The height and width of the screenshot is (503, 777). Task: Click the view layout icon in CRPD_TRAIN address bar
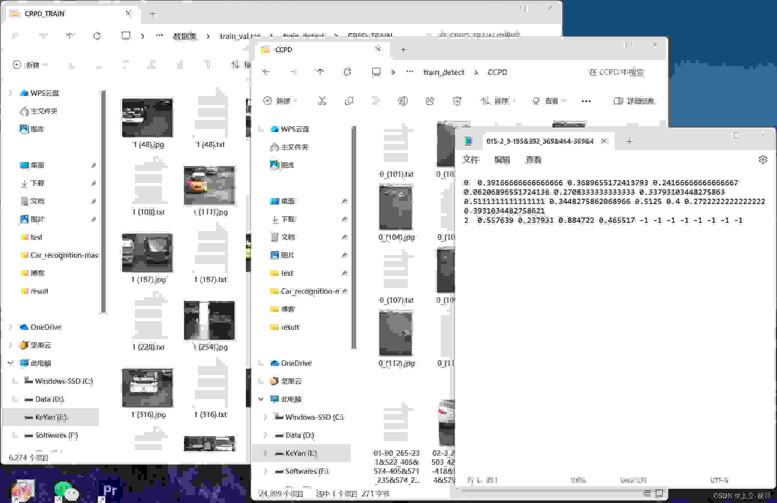tap(126, 36)
